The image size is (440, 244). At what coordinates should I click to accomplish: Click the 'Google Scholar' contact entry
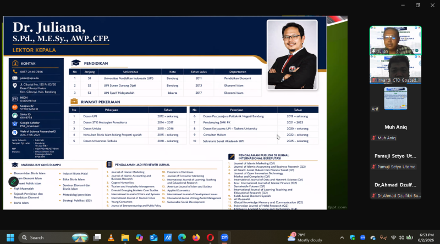30,124
